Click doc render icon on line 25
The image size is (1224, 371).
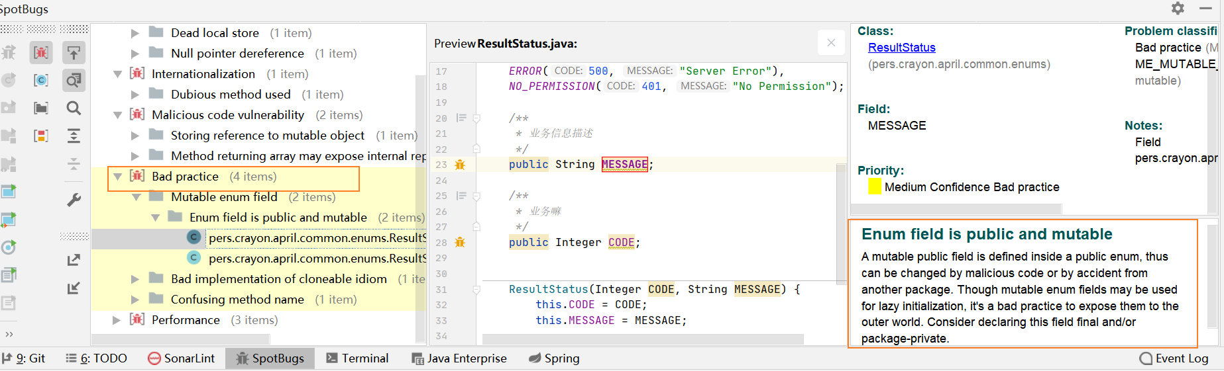[x=461, y=196]
